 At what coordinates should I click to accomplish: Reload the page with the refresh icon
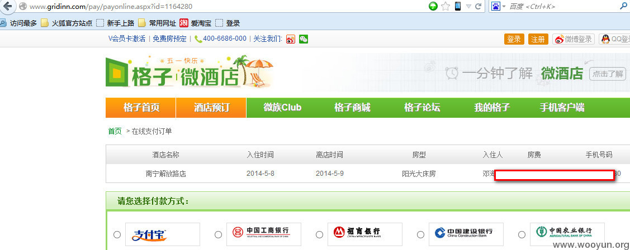[x=478, y=6]
